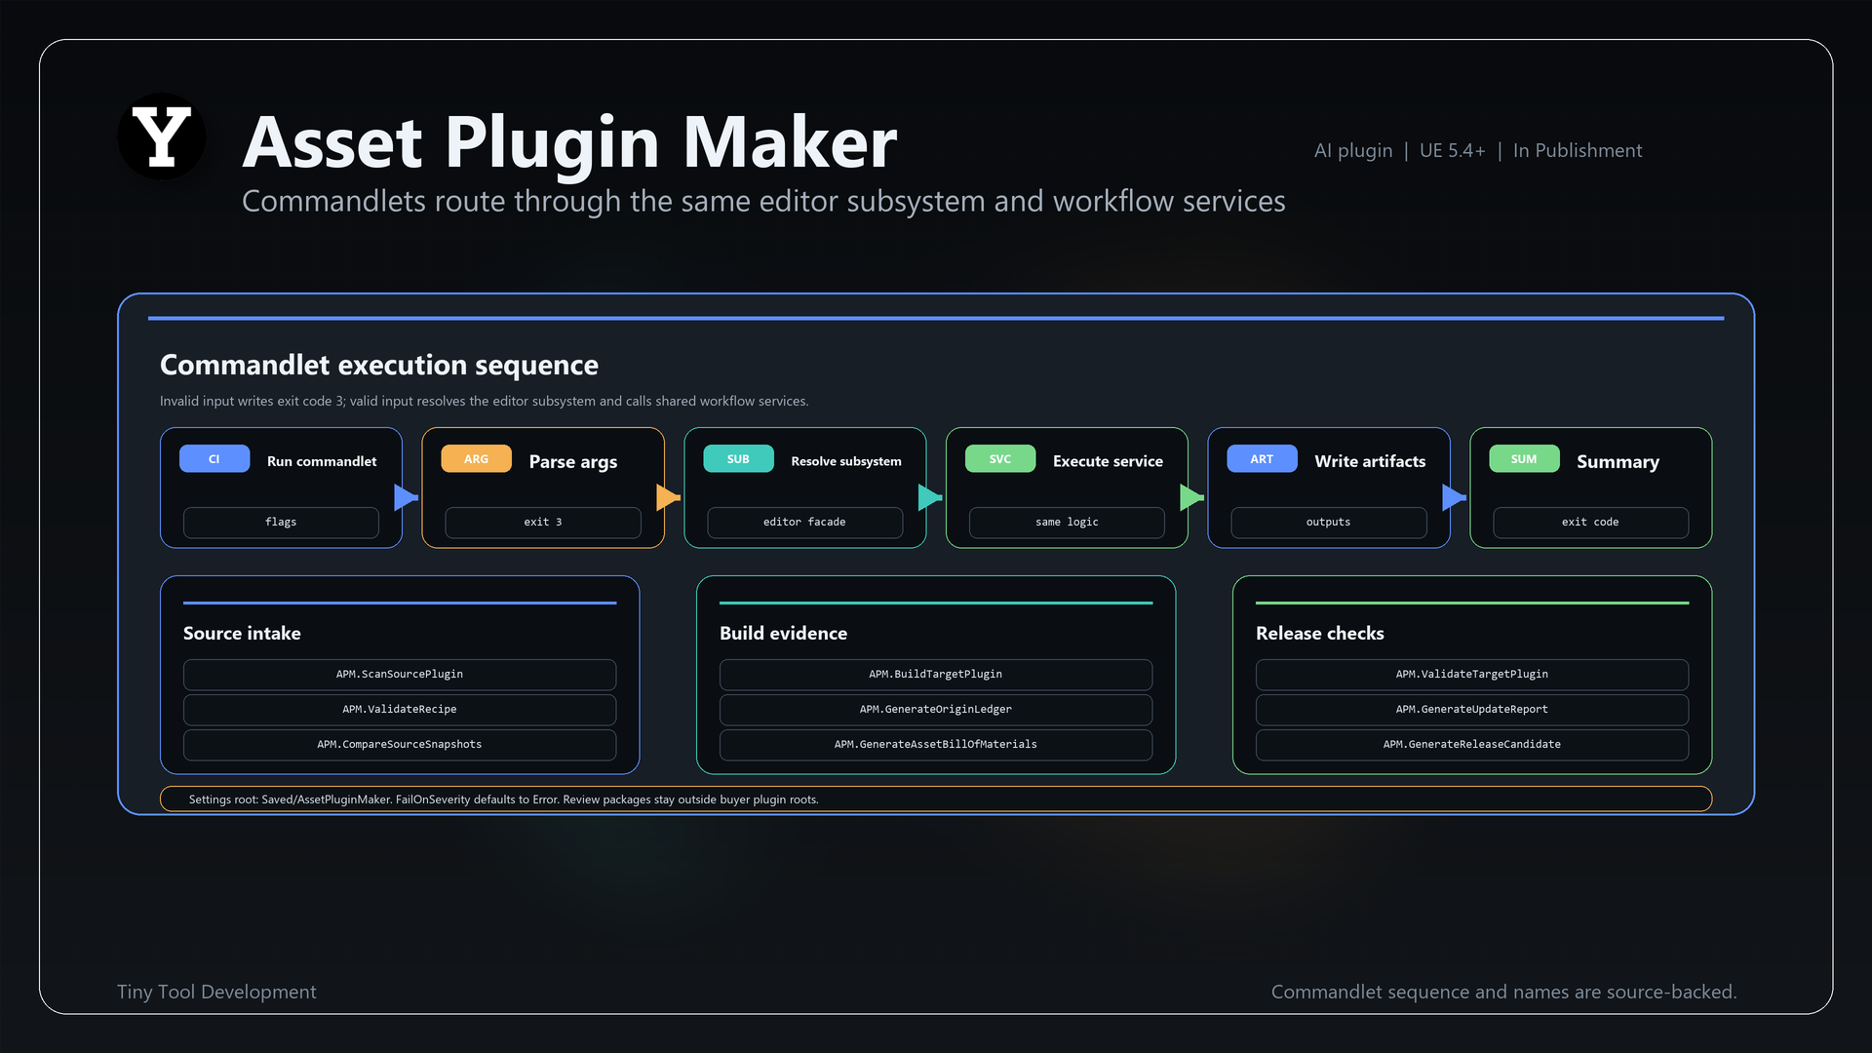Click the In Publishment label
The image size is (1872, 1053).
[1578, 151]
